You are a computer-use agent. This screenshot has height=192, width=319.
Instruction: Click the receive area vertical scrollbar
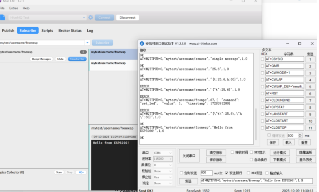256,124
